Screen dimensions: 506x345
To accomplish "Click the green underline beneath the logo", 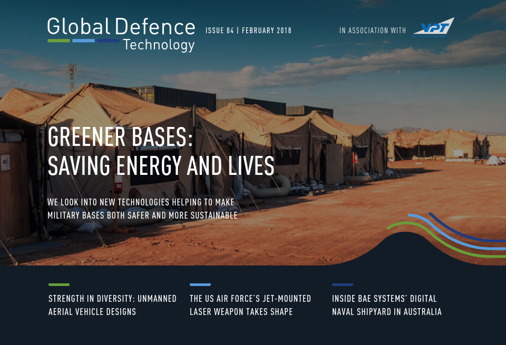I will pos(59,40).
